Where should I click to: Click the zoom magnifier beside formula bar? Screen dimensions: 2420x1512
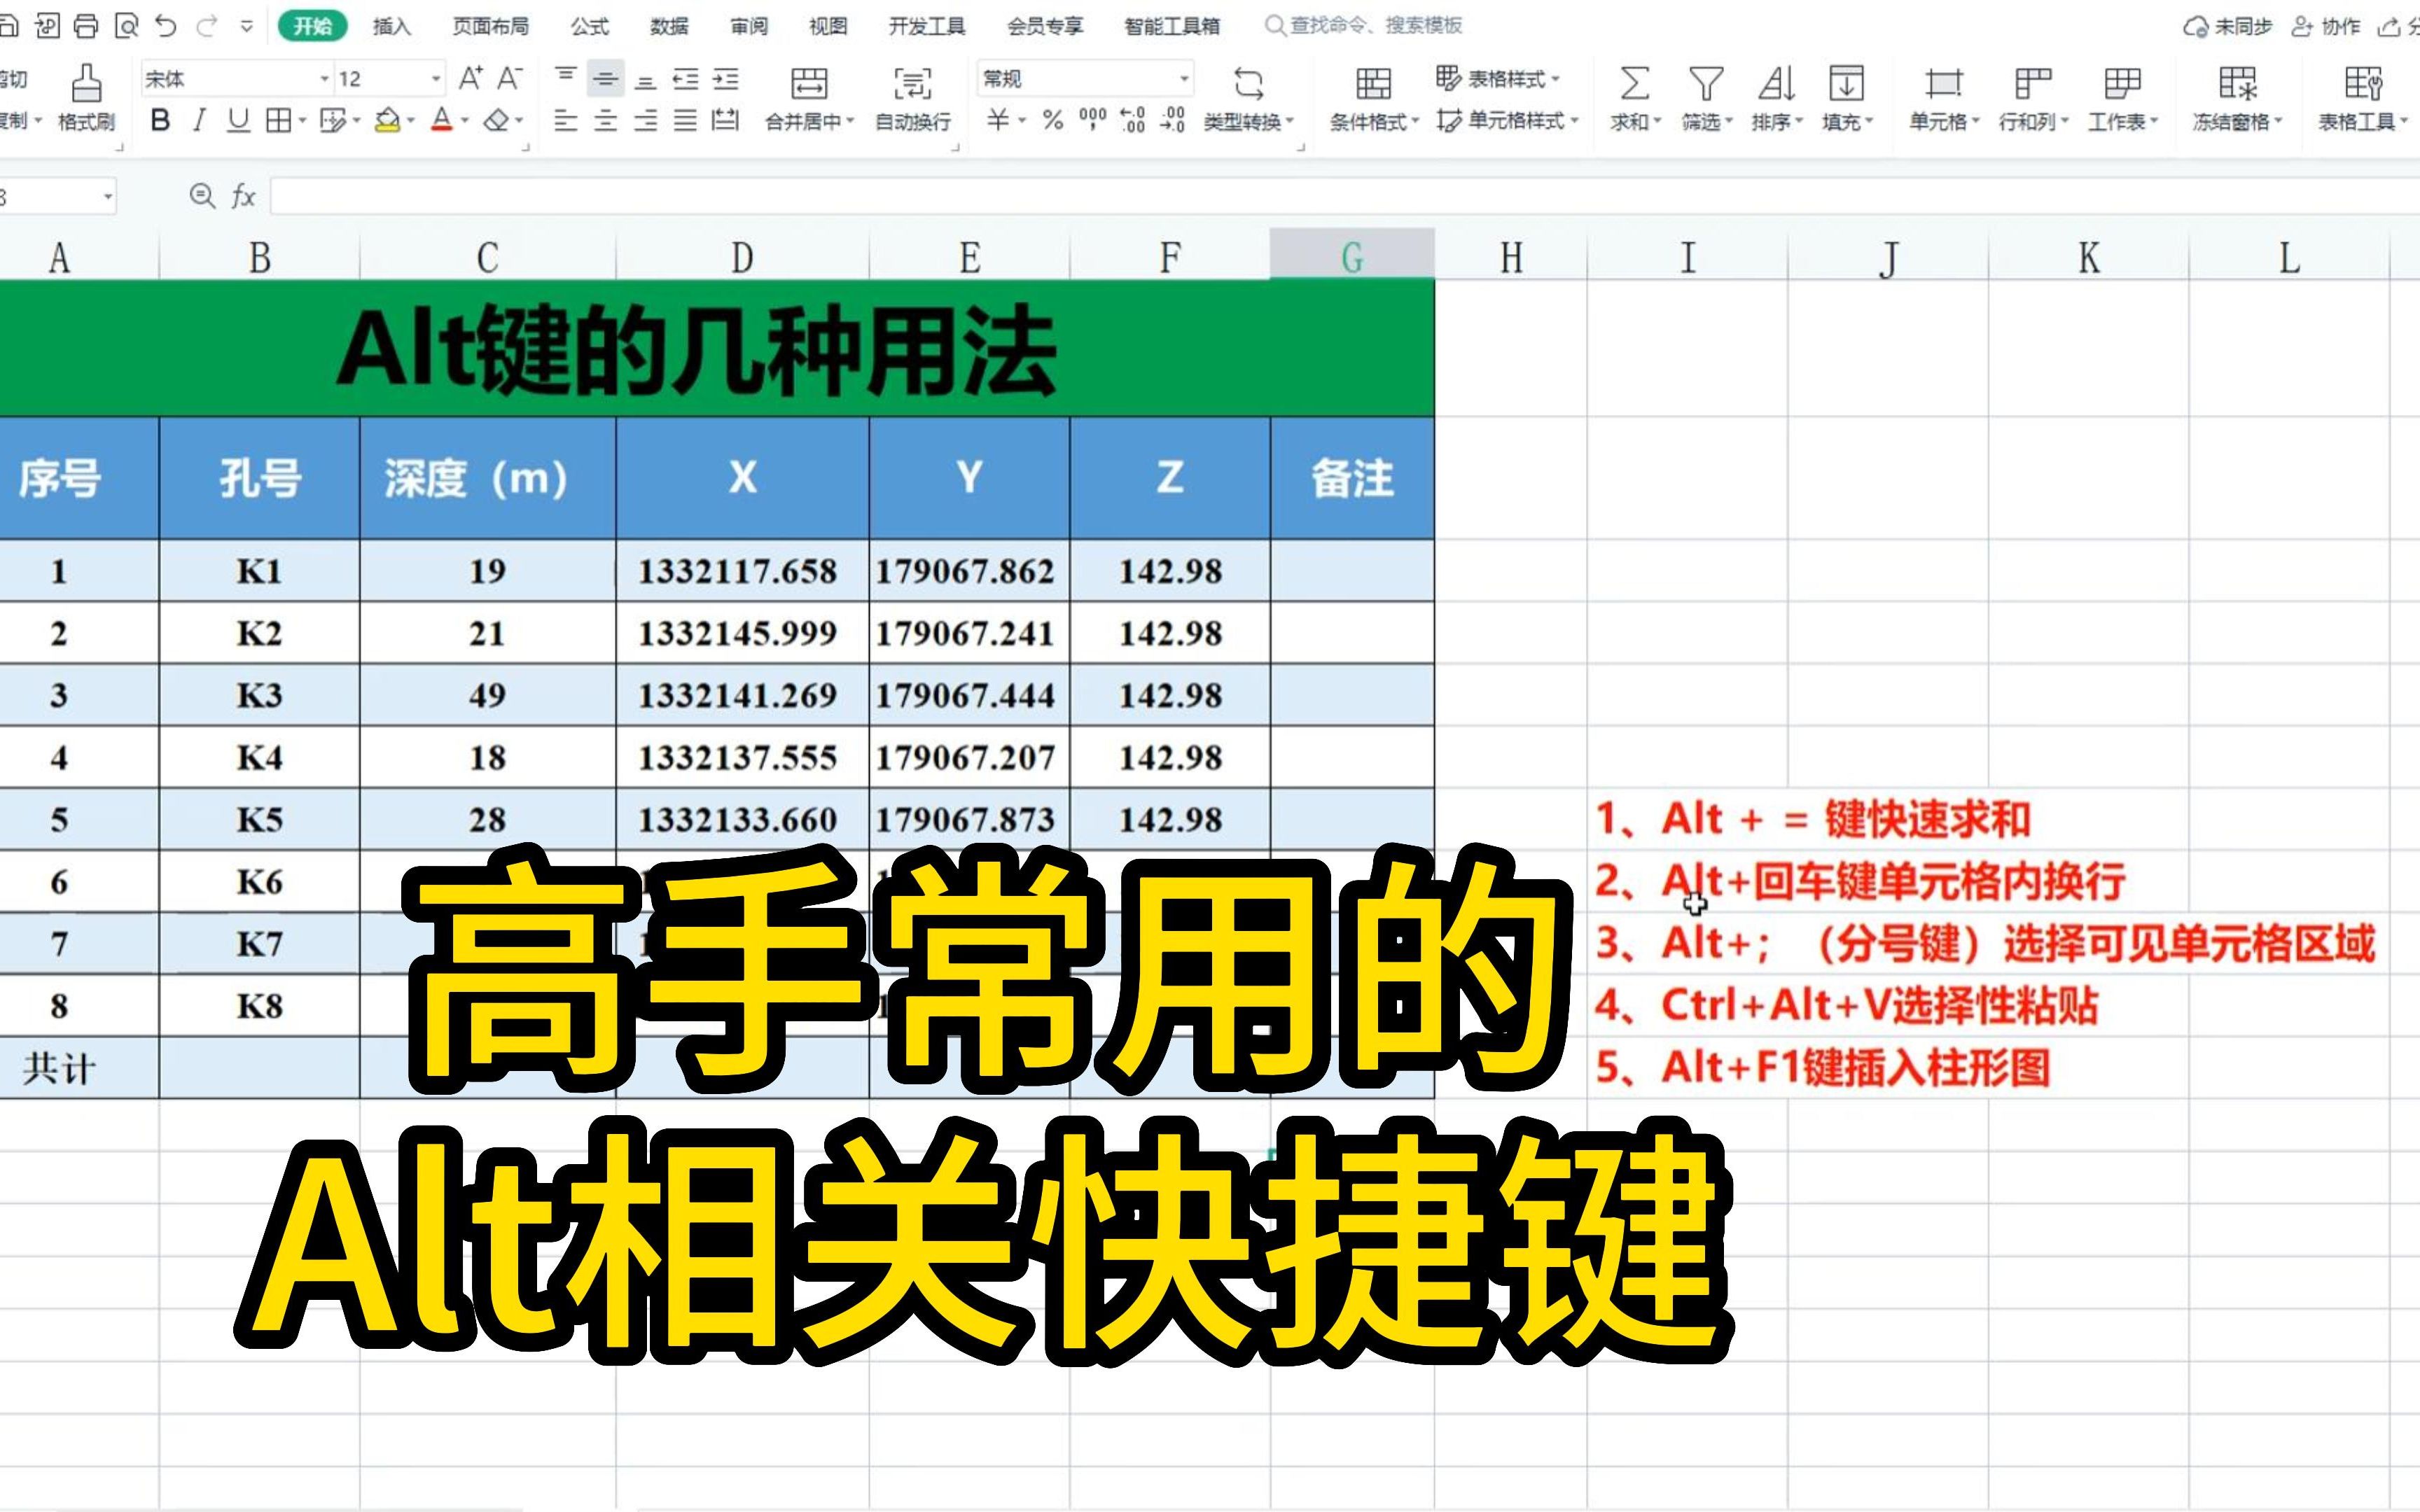(202, 195)
